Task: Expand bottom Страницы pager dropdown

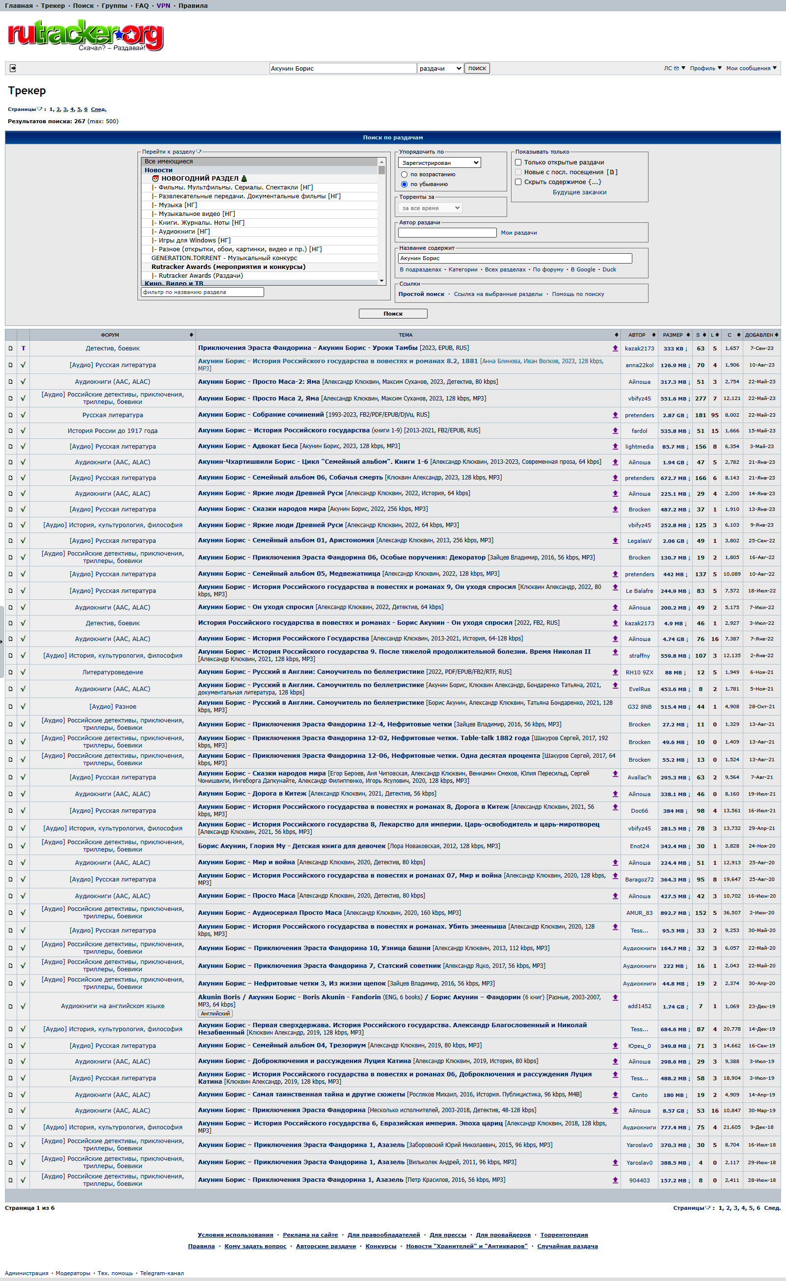Action: tap(692, 1208)
